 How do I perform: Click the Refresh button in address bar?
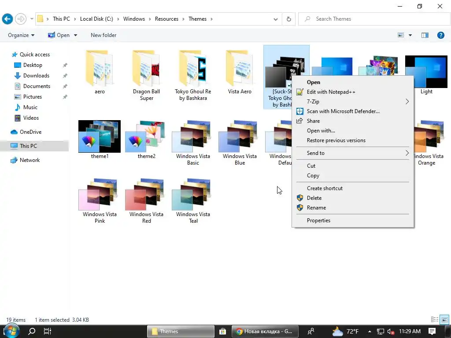pos(289,19)
